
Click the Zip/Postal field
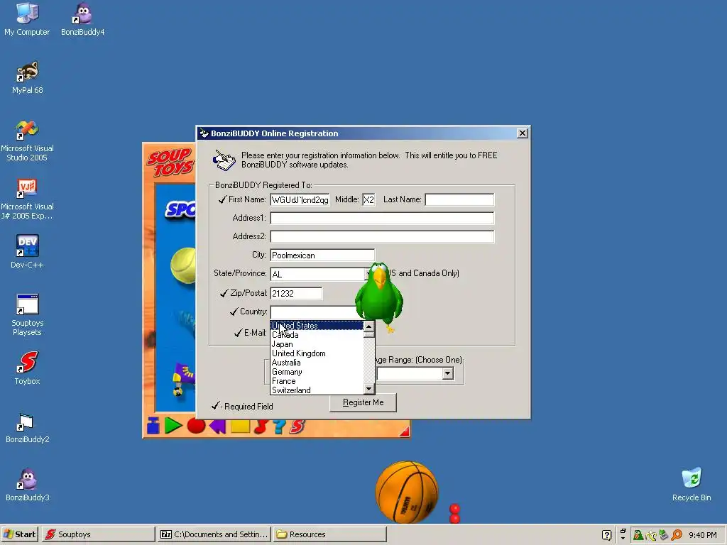tap(296, 293)
